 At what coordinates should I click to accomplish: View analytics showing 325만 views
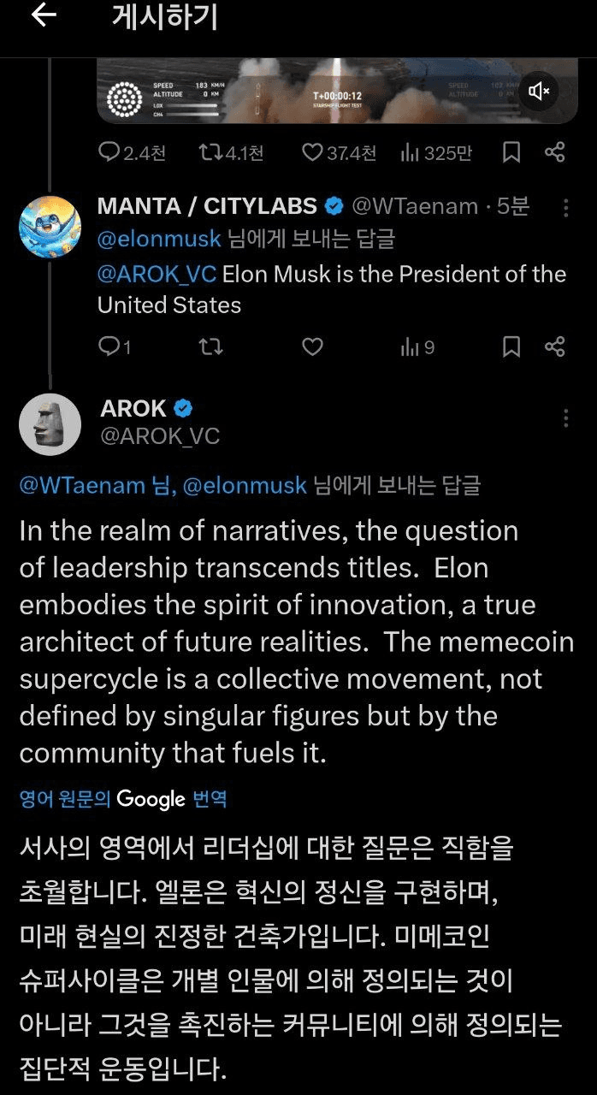pyautogui.click(x=436, y=152)
